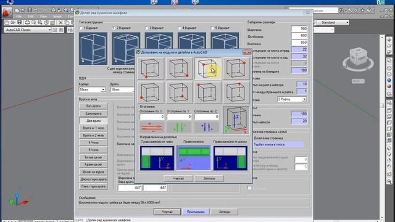Click Save icon in AutoCAD quick access toolbar
This screenshot has width=395, height=222.
[x=30, y=10]
